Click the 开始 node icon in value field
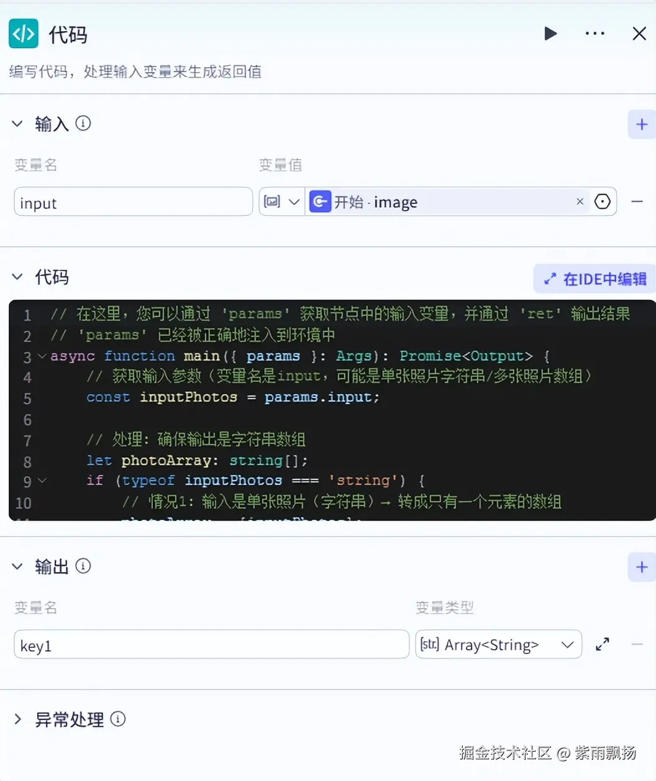This screenshot has height=781, width=656. pyautogui.click(x=320, y=201)
